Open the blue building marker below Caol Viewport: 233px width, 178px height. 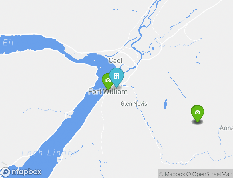click(x=116, y=77)
